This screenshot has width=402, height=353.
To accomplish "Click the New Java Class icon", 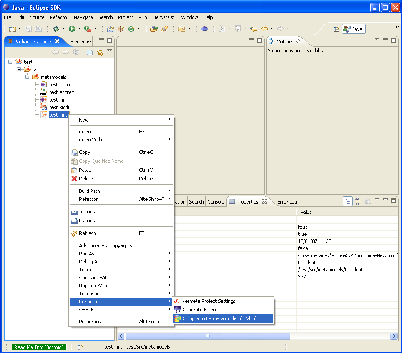I will pos(131,29).
